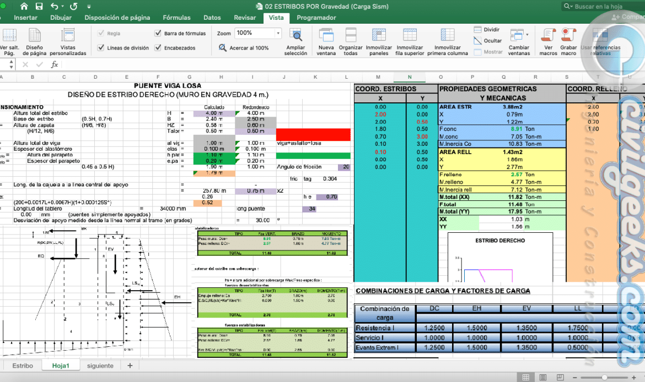Open the undo history dropdown arrow
The image size is (645, 382).
62,7
